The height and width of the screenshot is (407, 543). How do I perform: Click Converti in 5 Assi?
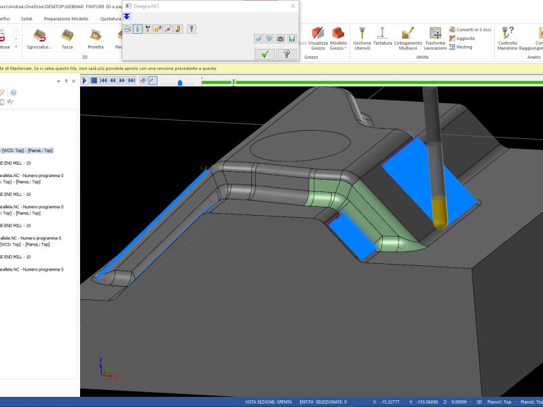[x=470, y=30]
